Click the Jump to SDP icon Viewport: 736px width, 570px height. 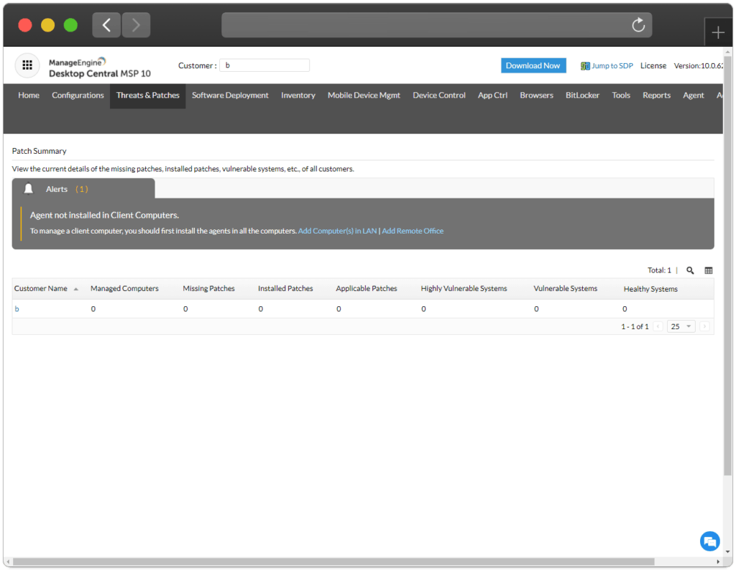[x=585, y=65]
